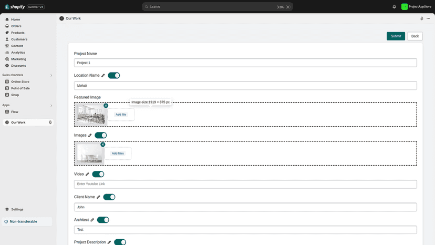Click the Architect field containing Test
Viewport: 435px width, 245px height.
coord(245,230)
